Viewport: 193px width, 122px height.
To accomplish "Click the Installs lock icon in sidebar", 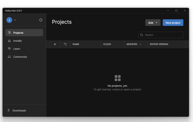I will tap(9, 41).
